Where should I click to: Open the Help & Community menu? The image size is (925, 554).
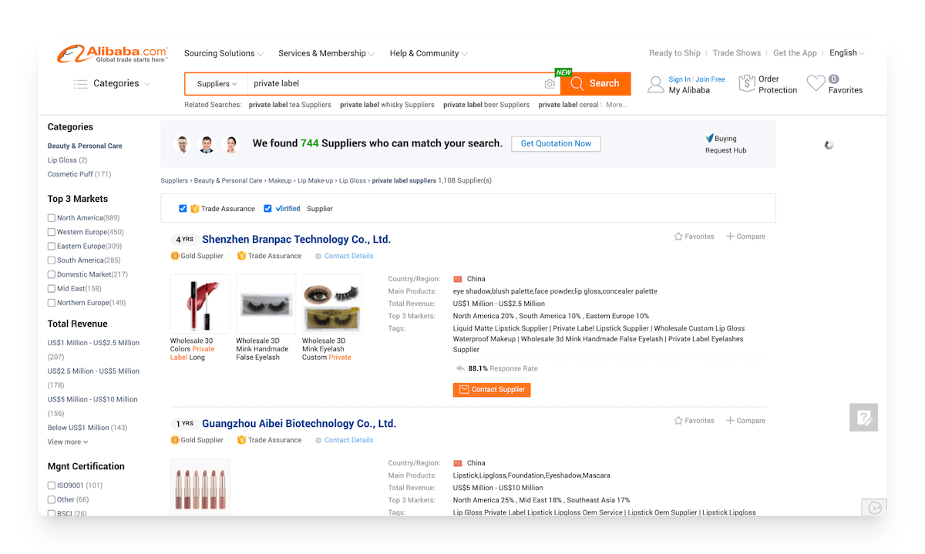click(425, 53)
